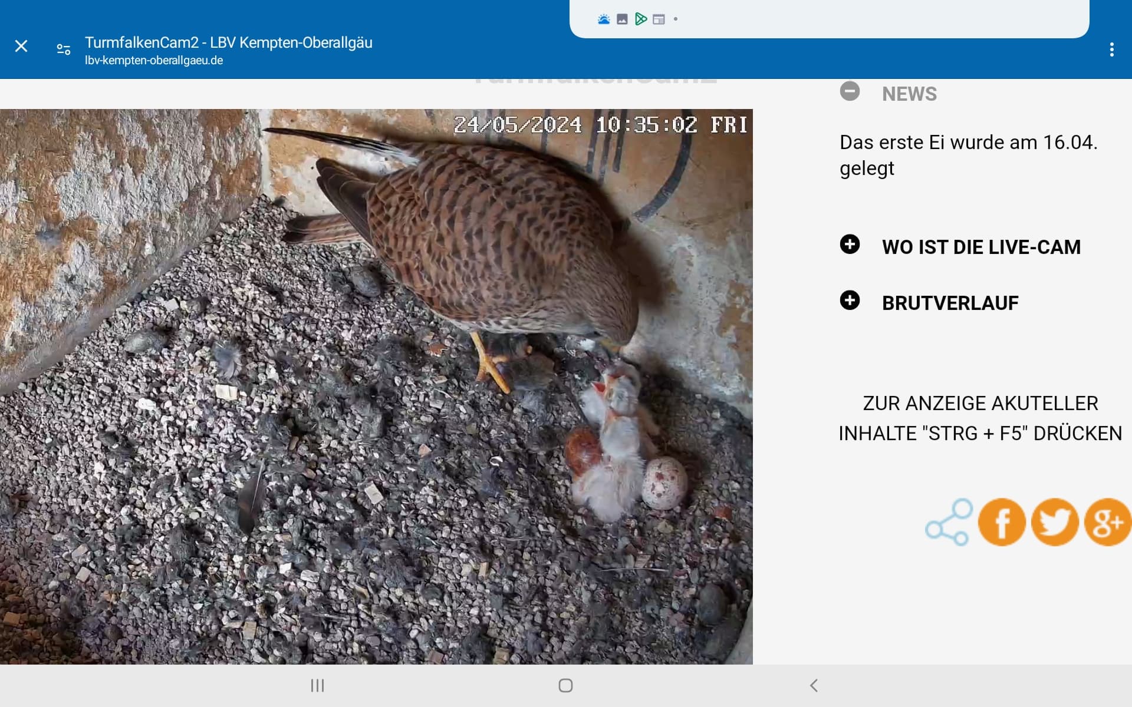This screenshot has height=707, width=1132.
Task: Tap the weather notification icon
Action: click(x=603, y=19)
